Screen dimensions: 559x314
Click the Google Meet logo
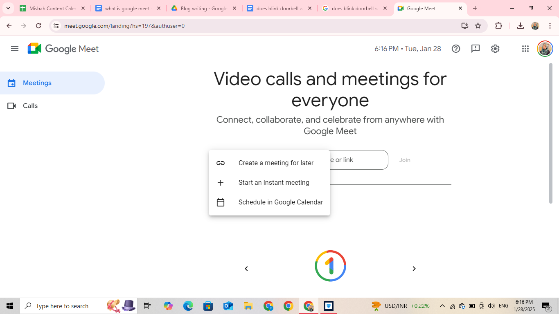[x=63, y=49]
